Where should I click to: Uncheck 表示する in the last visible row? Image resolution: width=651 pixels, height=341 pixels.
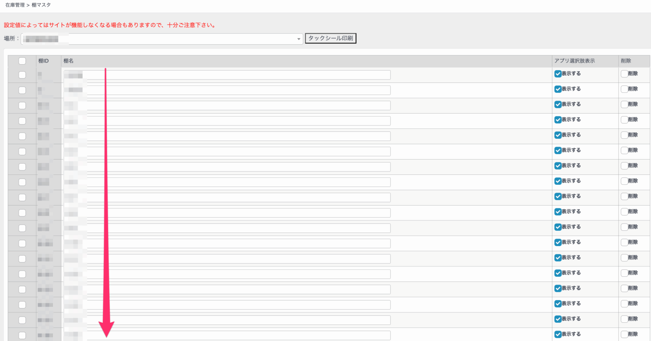pos(558,334)
